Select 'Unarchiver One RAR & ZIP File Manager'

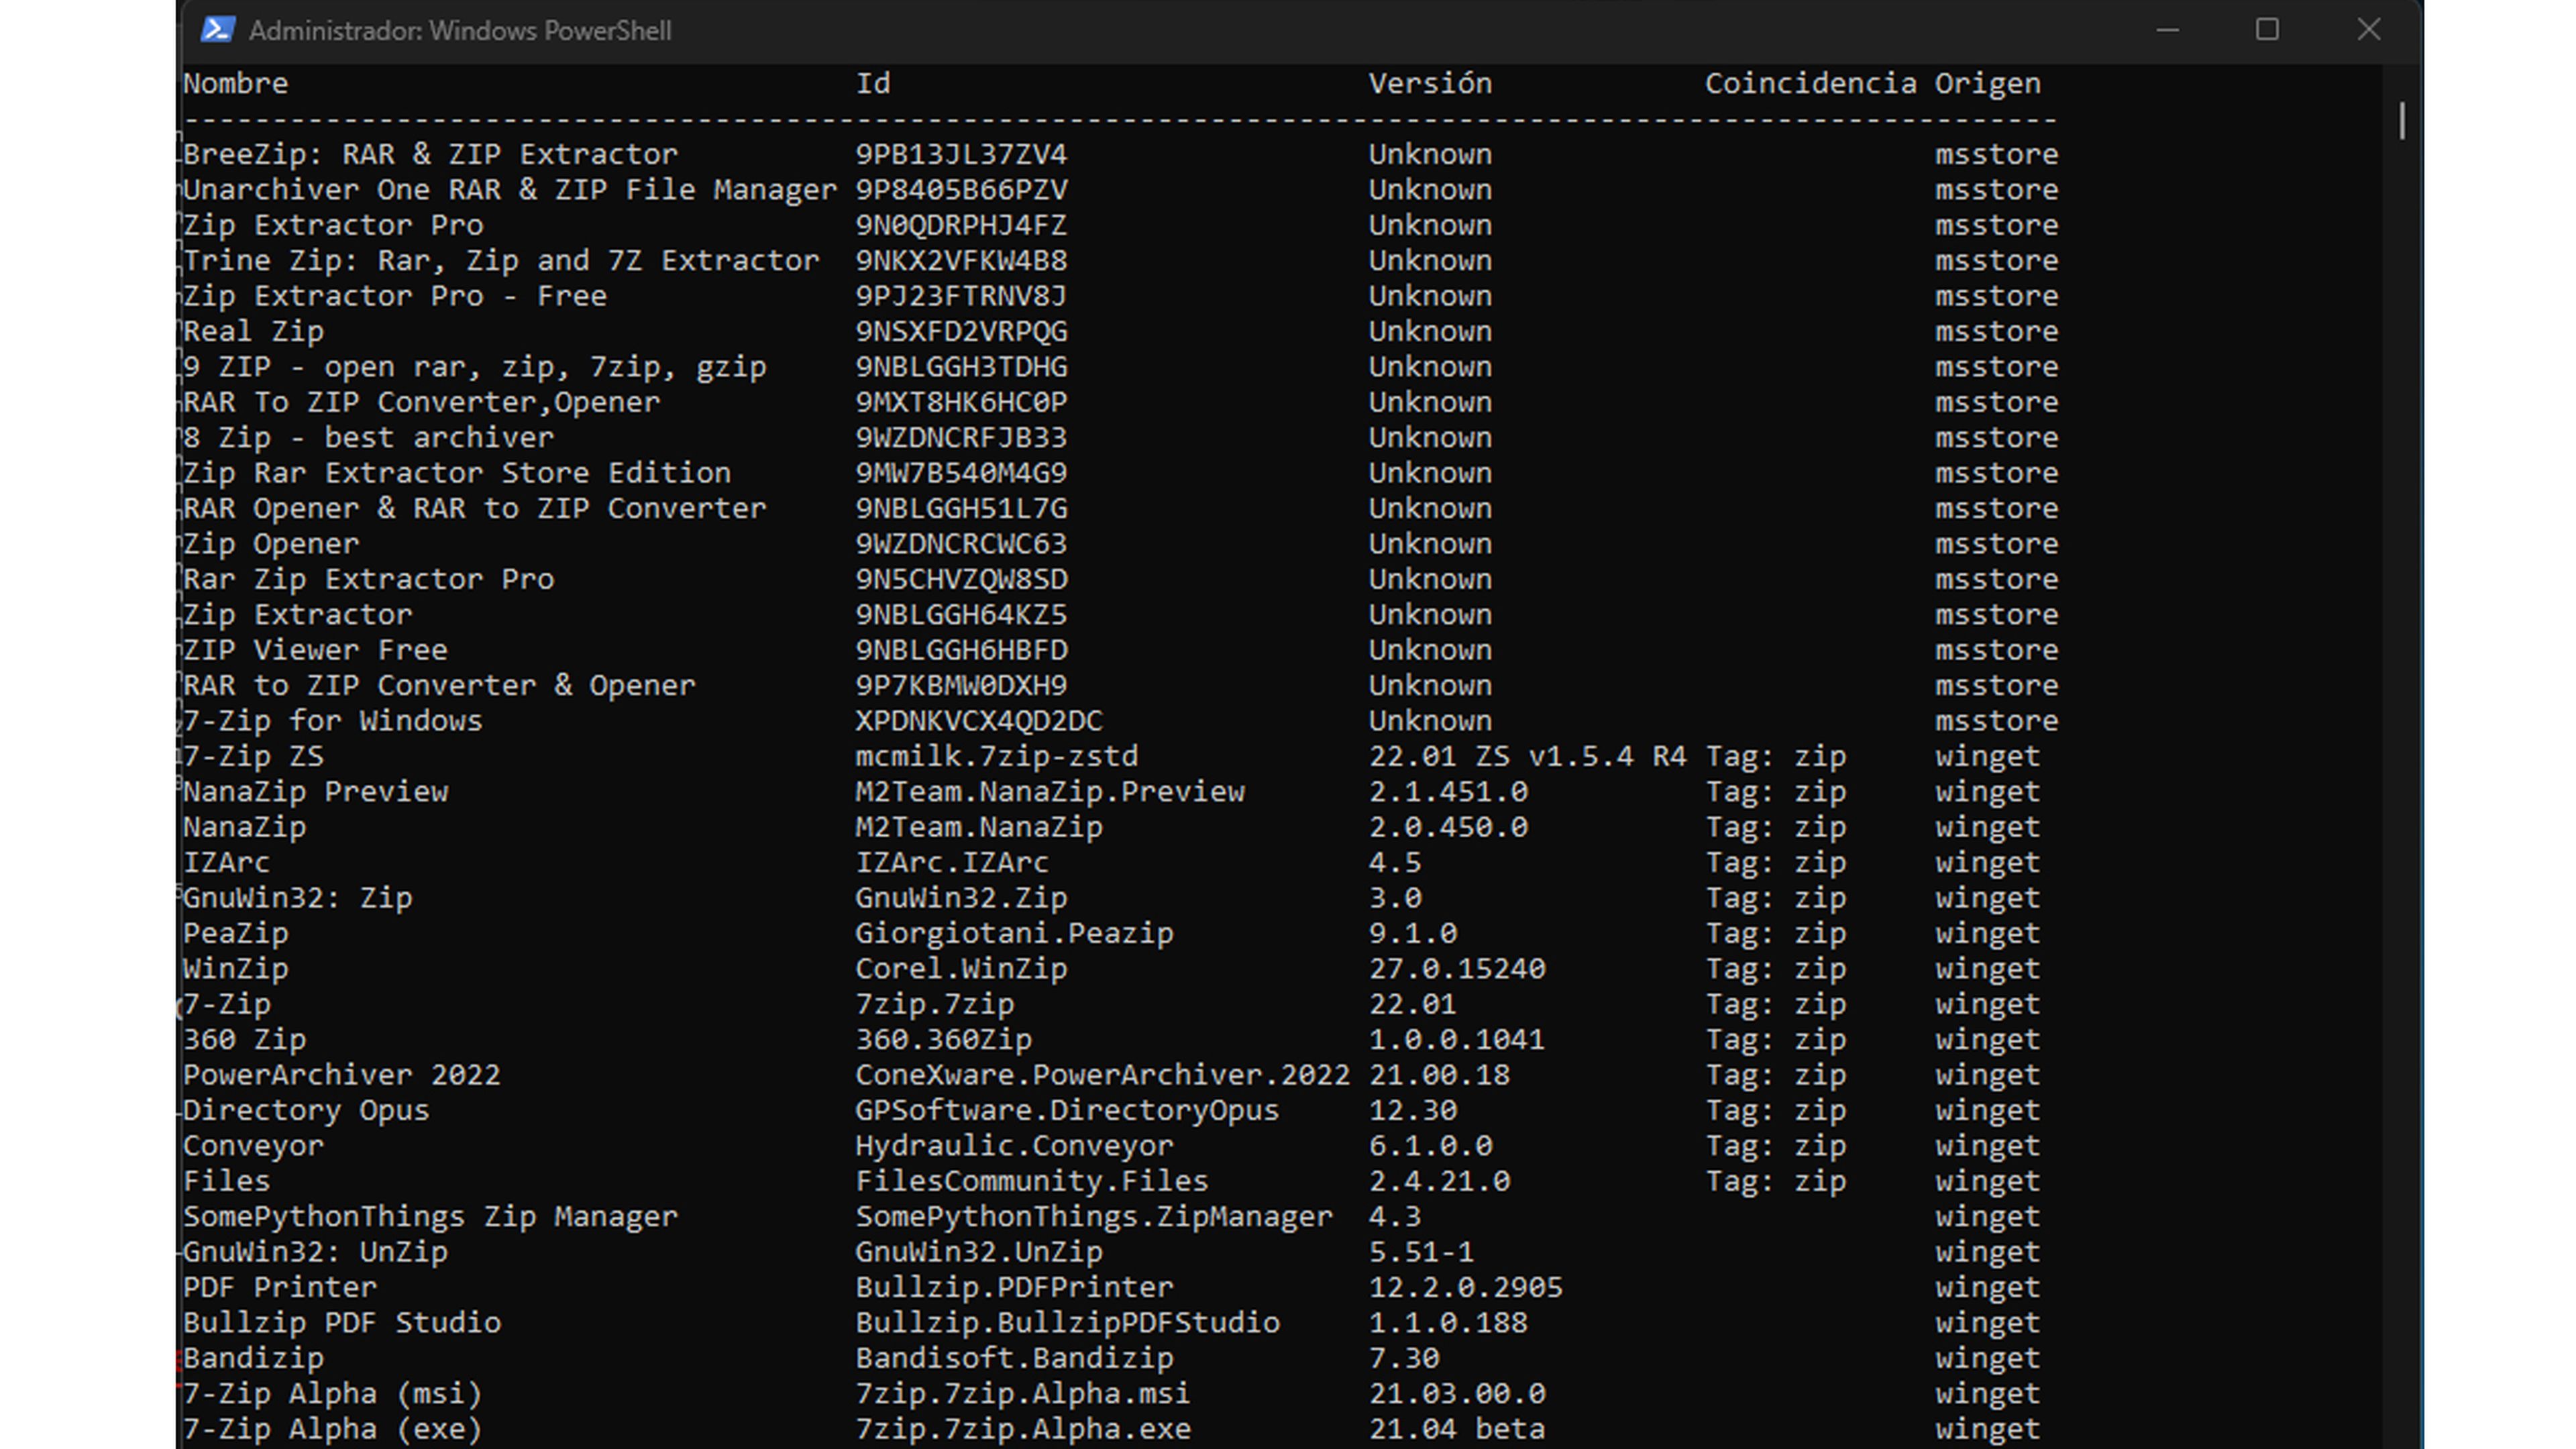pyautogui.click(x=510, y=190)
